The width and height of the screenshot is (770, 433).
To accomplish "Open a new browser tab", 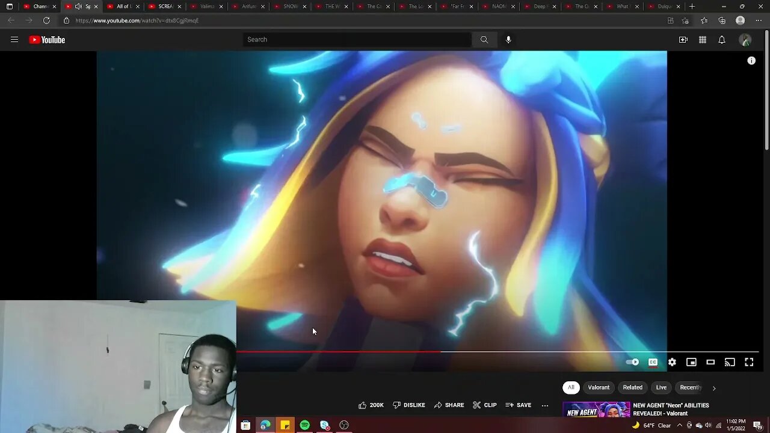I will pos(692,7).
